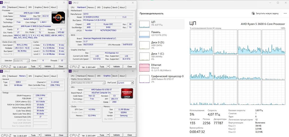289x137 pixels.
Task: Open the three-dot more menu in Task Manager
Action: click(285, 14)
